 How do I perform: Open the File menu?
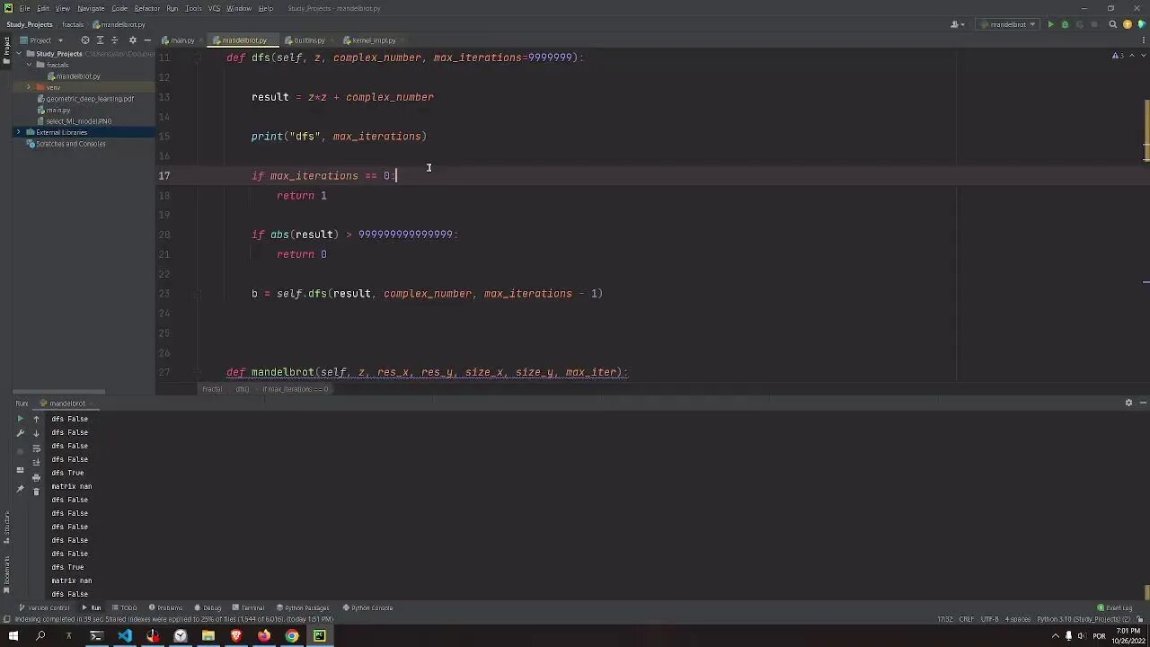point(24,8)
